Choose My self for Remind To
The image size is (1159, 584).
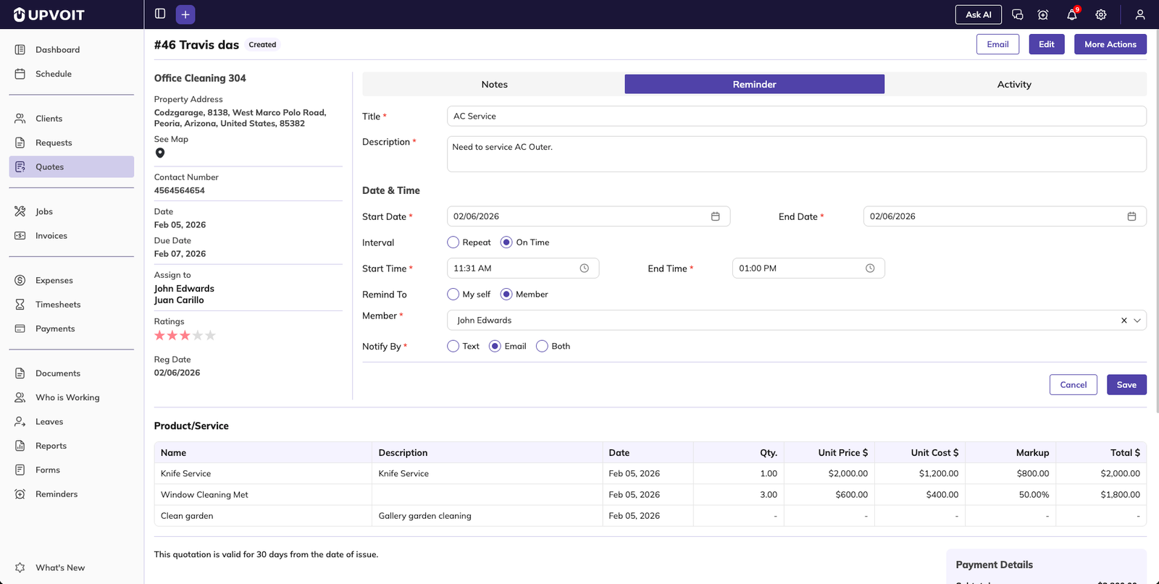click(x=453, y=295)
